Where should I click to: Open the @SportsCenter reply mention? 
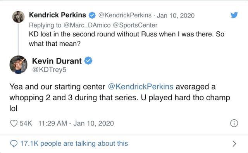(x=135, y=25)
